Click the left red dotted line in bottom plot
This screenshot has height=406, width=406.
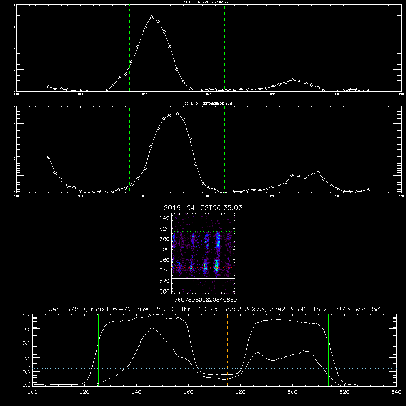(x=152, y=350)
